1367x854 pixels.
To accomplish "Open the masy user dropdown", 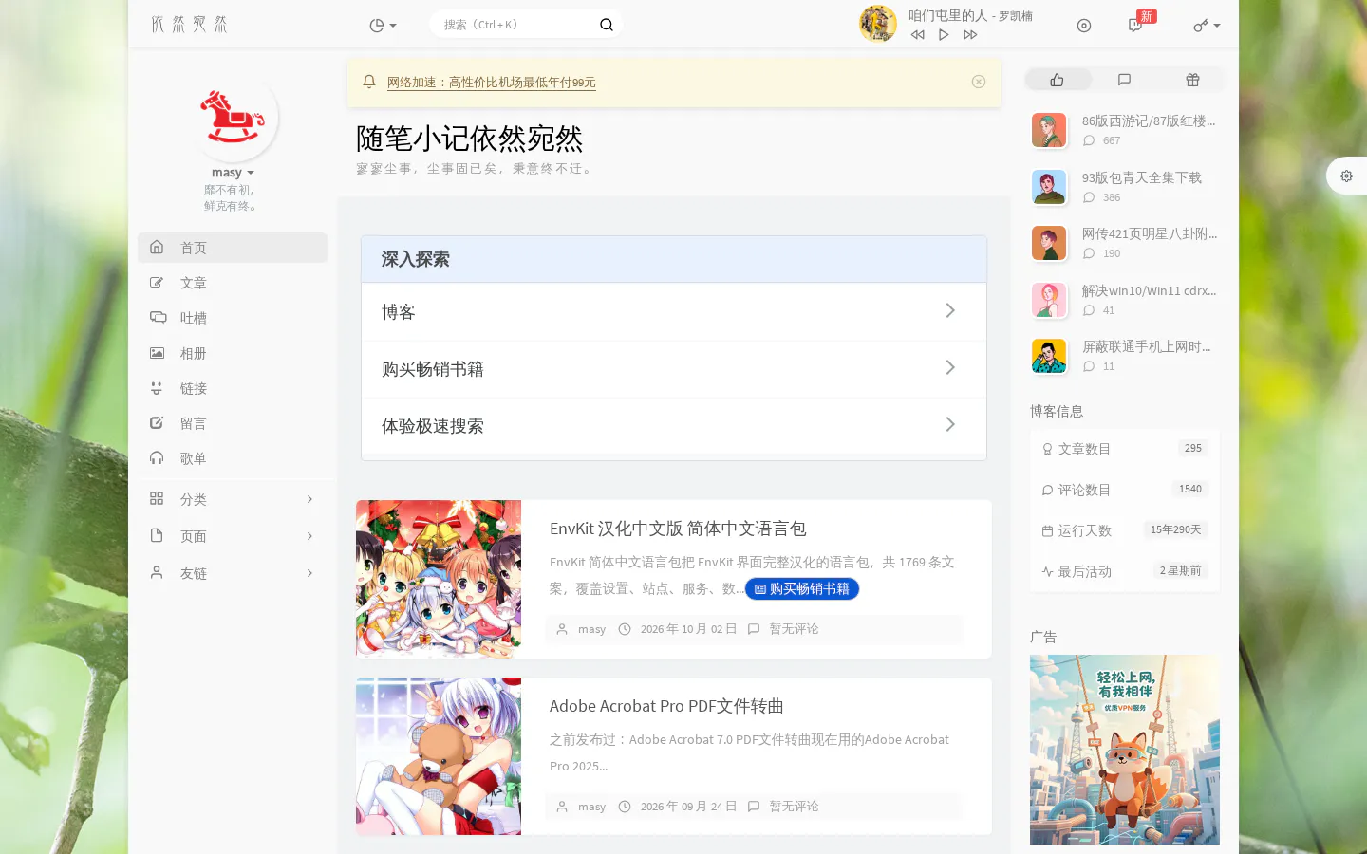I will 233,173.
